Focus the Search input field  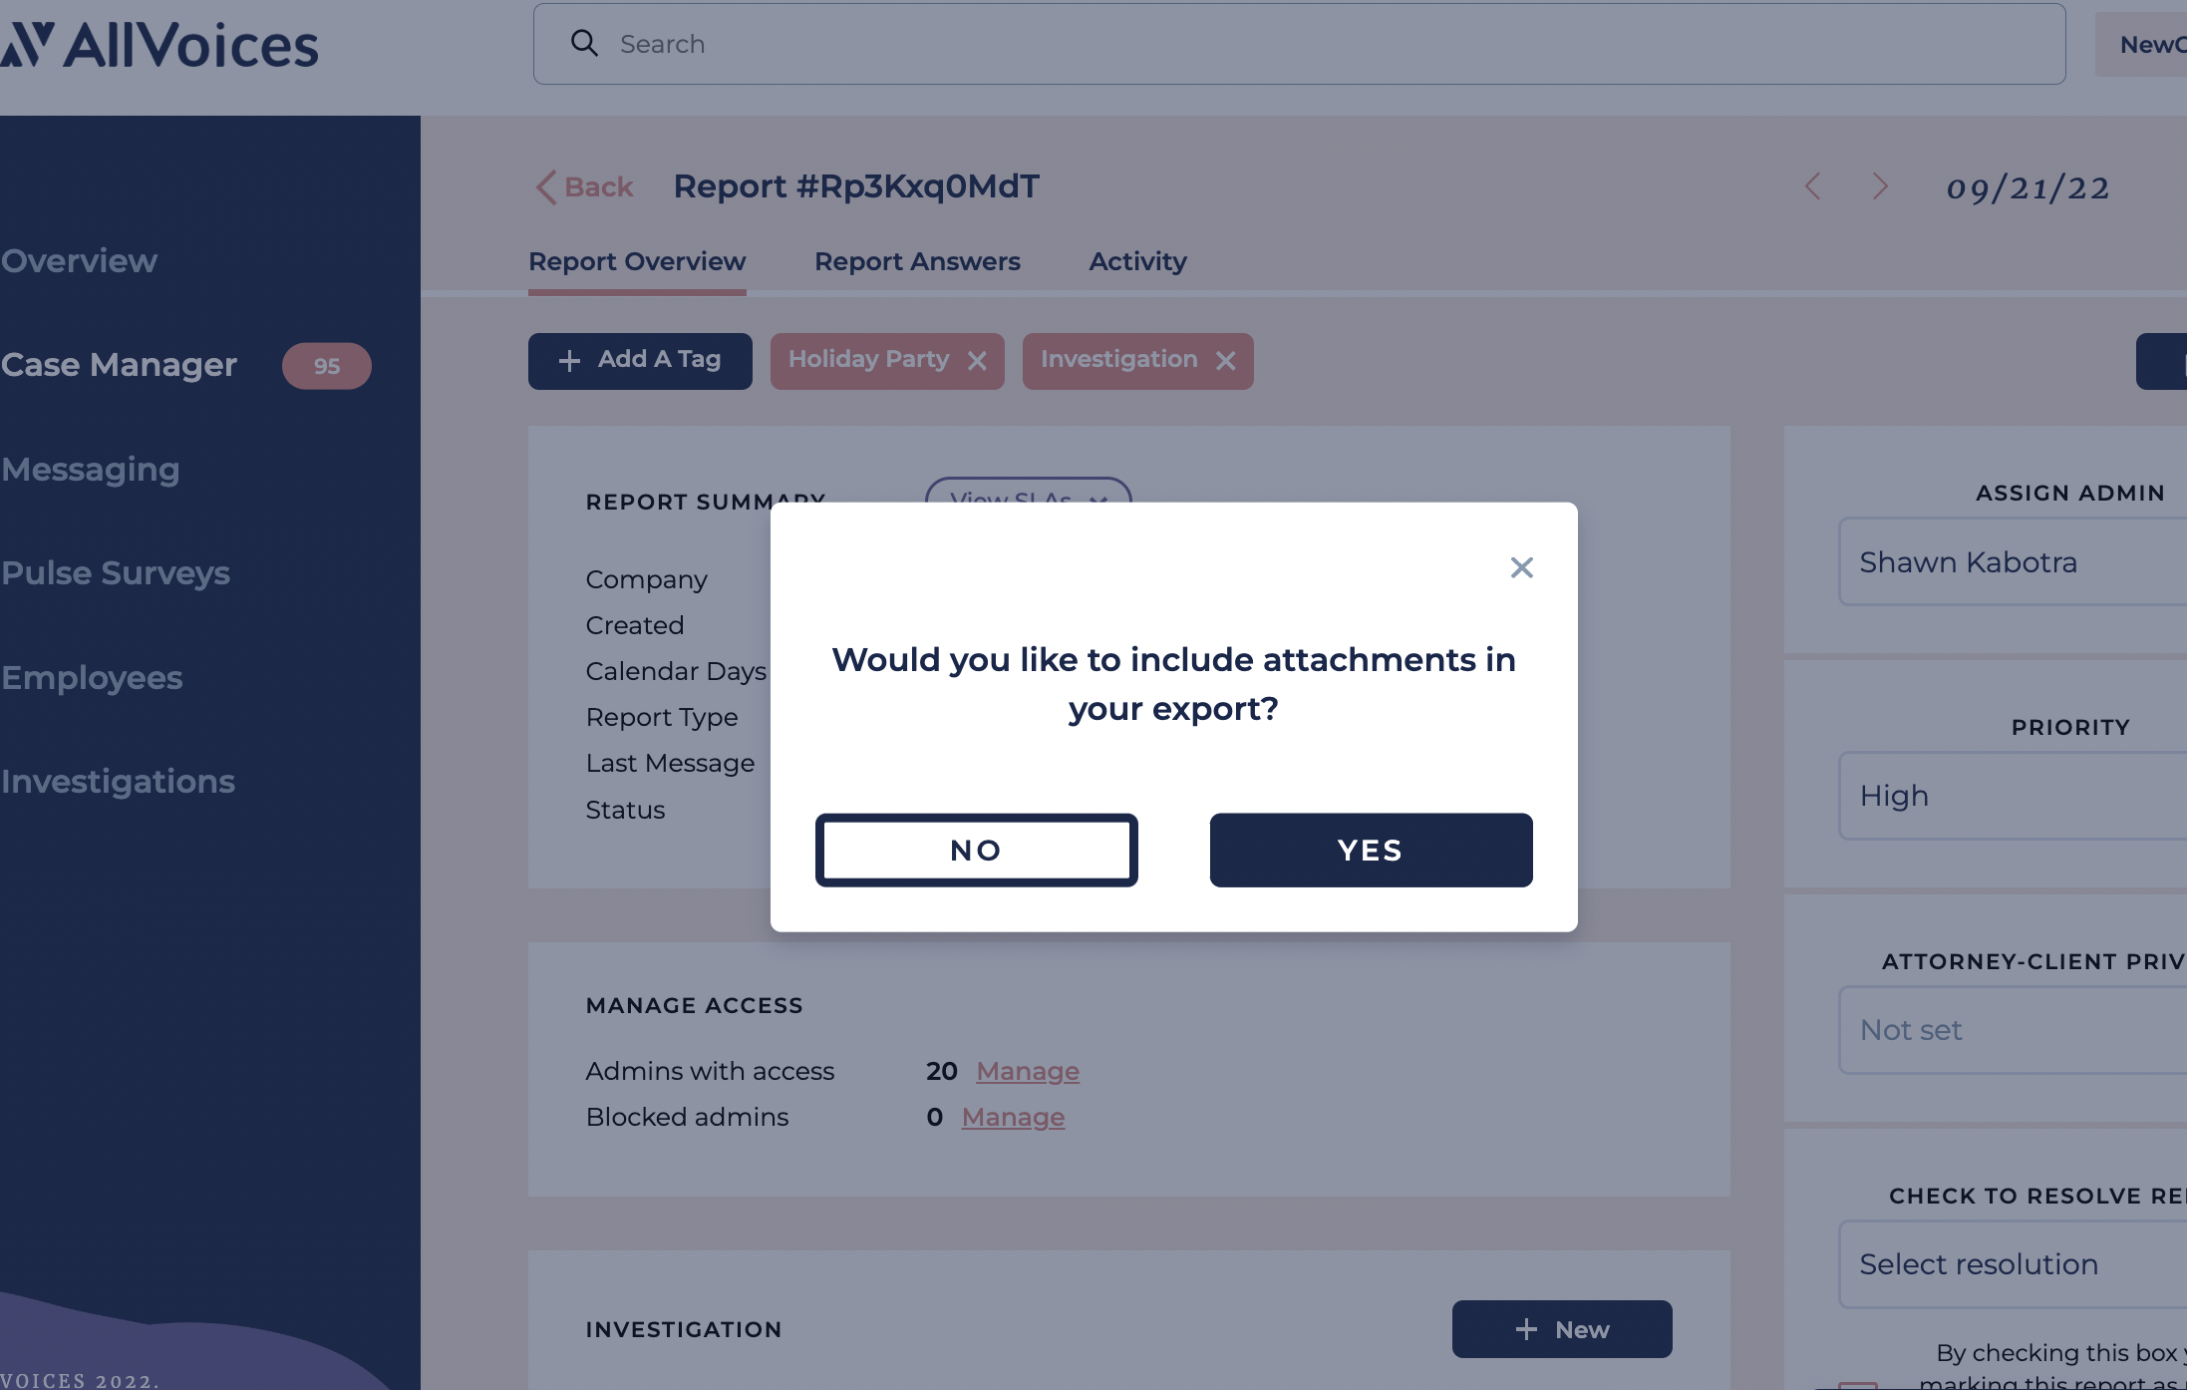point(1299,44)
